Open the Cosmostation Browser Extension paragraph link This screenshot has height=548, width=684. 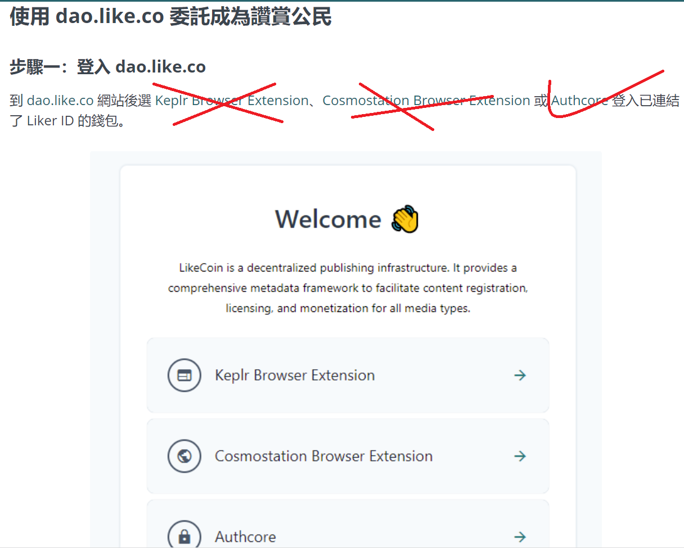426,101
